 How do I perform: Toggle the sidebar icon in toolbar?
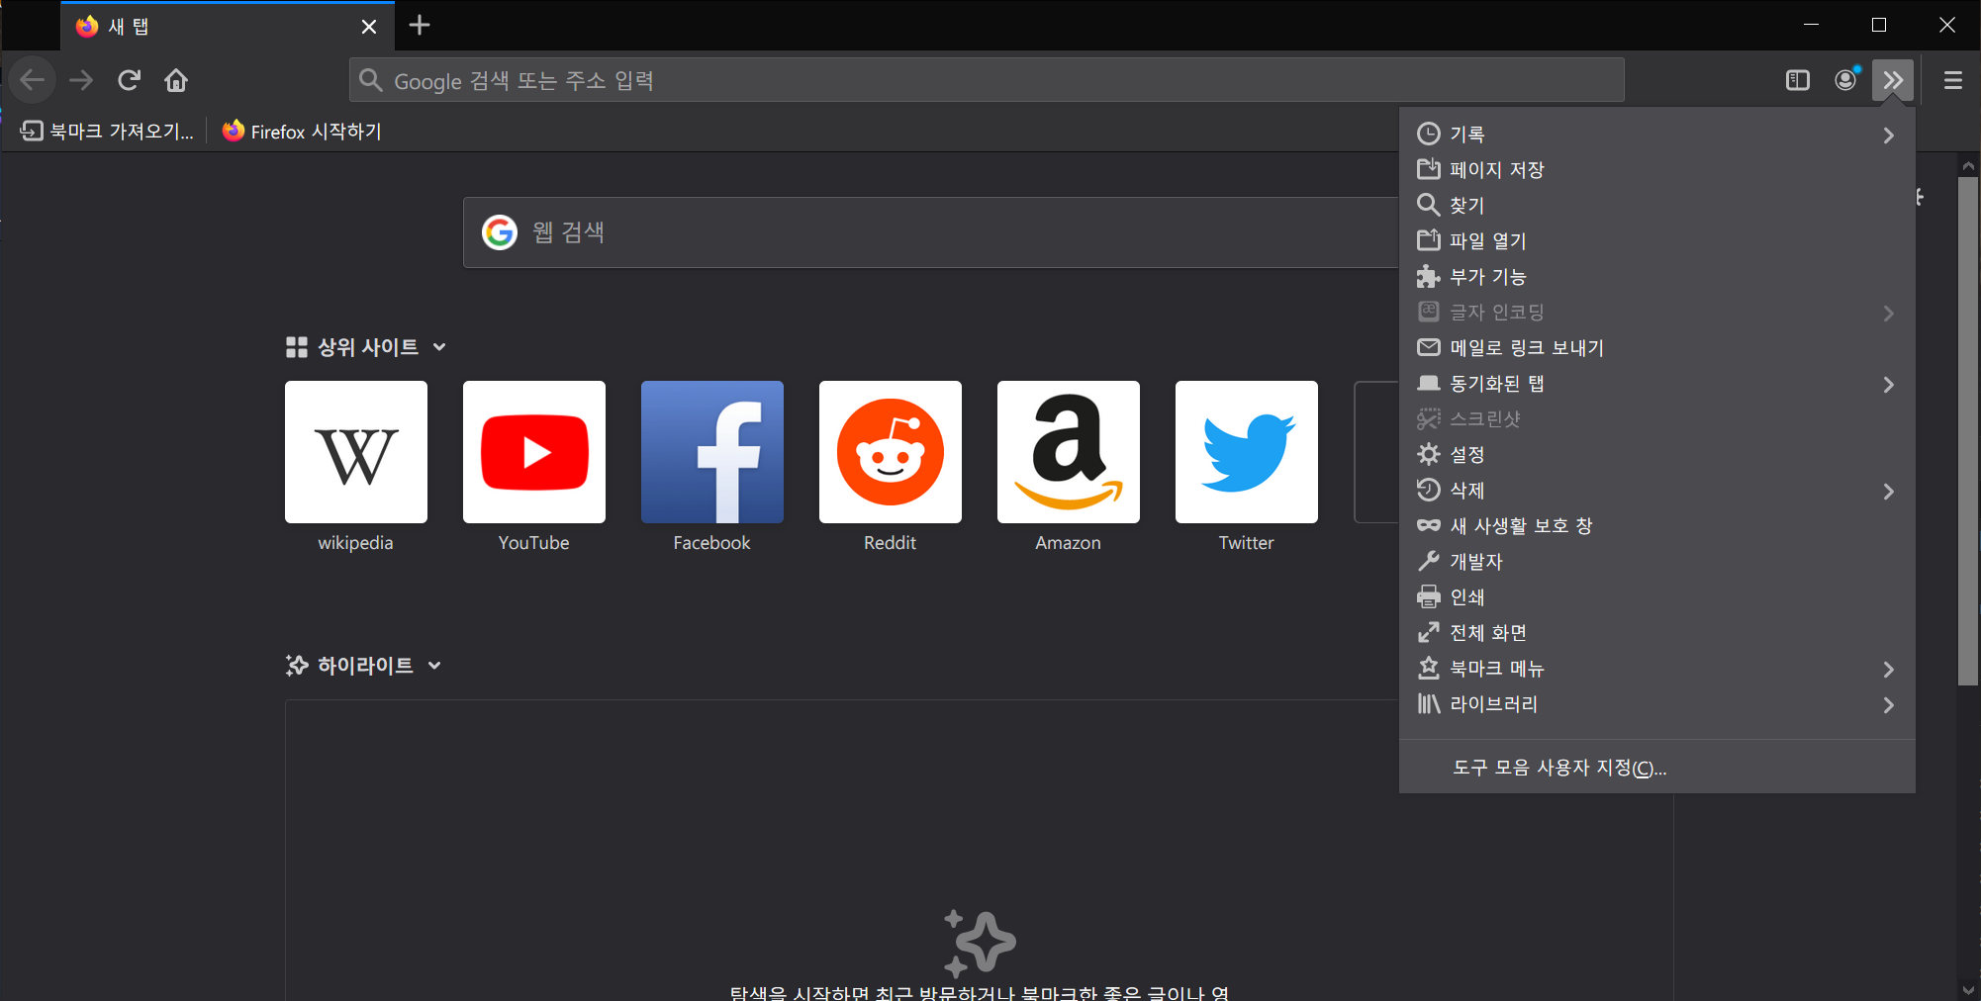coord(1798,80)
